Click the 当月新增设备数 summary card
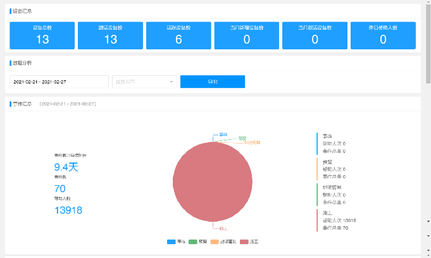This screenshot has width=431, height=258. [x=246, y=35]
